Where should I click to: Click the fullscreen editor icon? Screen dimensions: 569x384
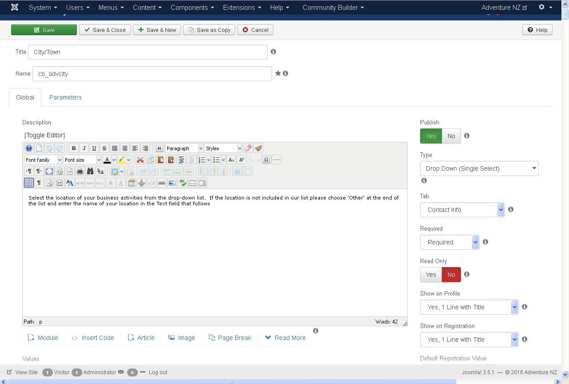(x=49, y=171)
